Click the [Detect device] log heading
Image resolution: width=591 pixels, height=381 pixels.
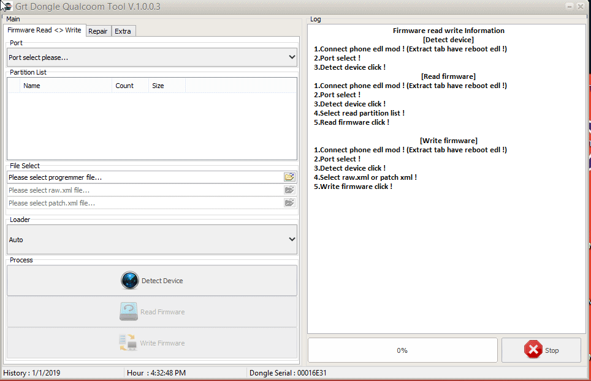[x=448, y=40]
